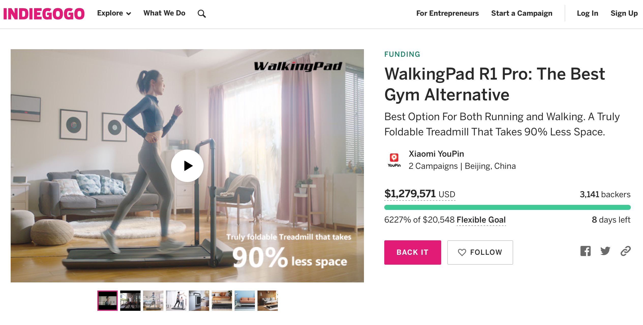This screenshot has width=643, height=325.
Task: Select the second video thumbnail
Action: (x=130, y=300)
